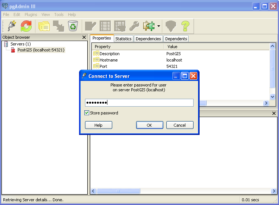Close the lower SQL pane

(x=274, y=113)
